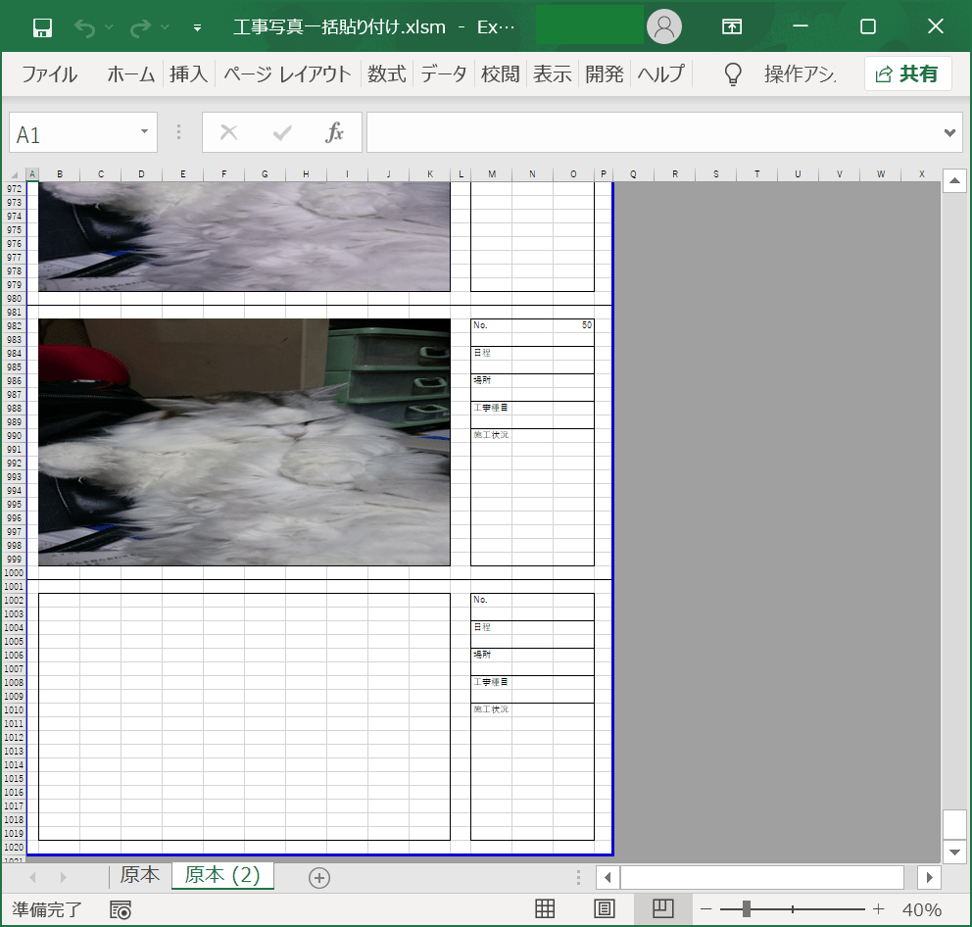972x927 pixels.
Task: Open Customize Quick Access Toolbar dropdown
Action: coord(197,27)
